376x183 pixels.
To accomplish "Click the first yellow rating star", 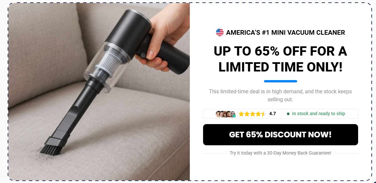I will tap(241, 114).
